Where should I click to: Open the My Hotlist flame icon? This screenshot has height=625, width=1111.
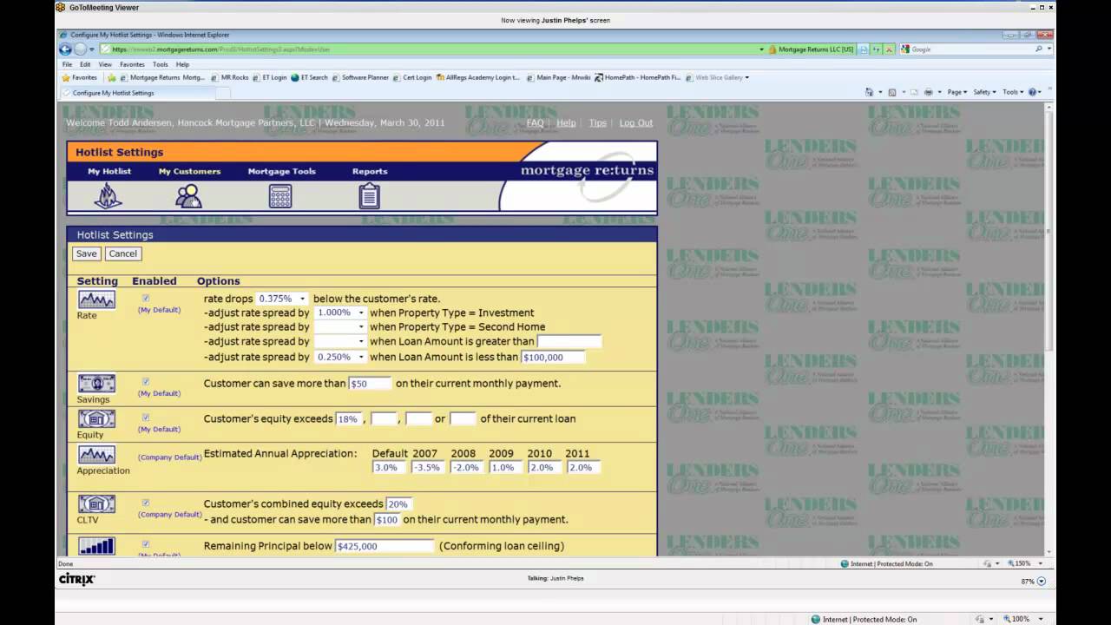click(108, 196)
